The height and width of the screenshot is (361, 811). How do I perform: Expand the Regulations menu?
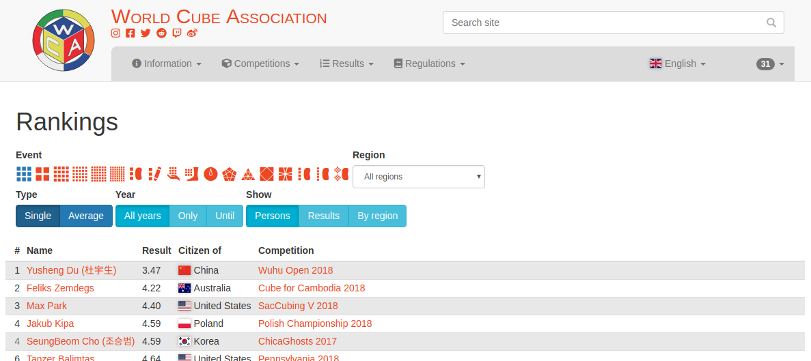(429, 63)
